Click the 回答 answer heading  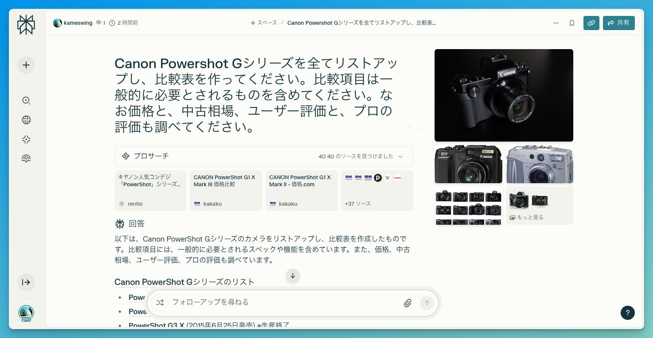point(136,223)
